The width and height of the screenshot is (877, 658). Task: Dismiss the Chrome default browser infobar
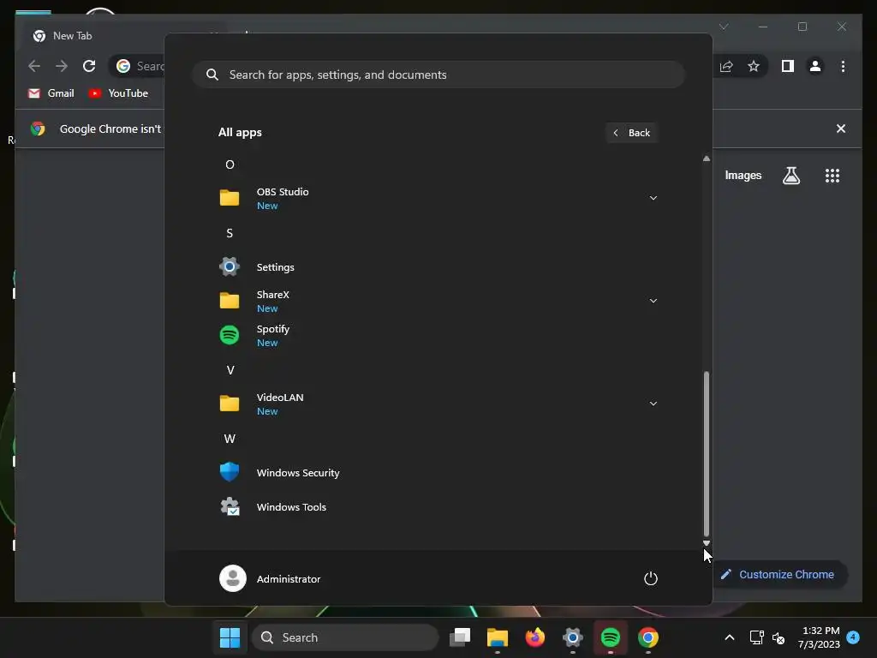841,129
